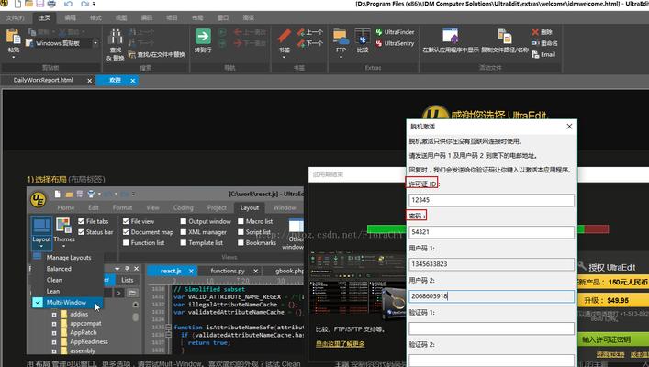Click the Undo arrow in the quick access toolbar
649x367 pixels.
(68, 5)
